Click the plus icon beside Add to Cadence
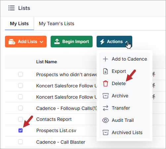This screenshot has width=166, height=149. click(x=105, y=59)
